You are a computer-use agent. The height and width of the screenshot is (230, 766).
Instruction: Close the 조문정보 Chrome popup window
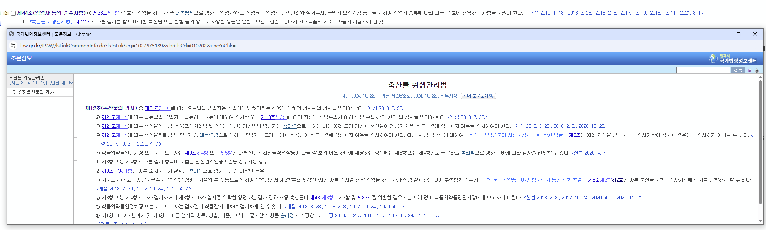click(x=755, y=34)
